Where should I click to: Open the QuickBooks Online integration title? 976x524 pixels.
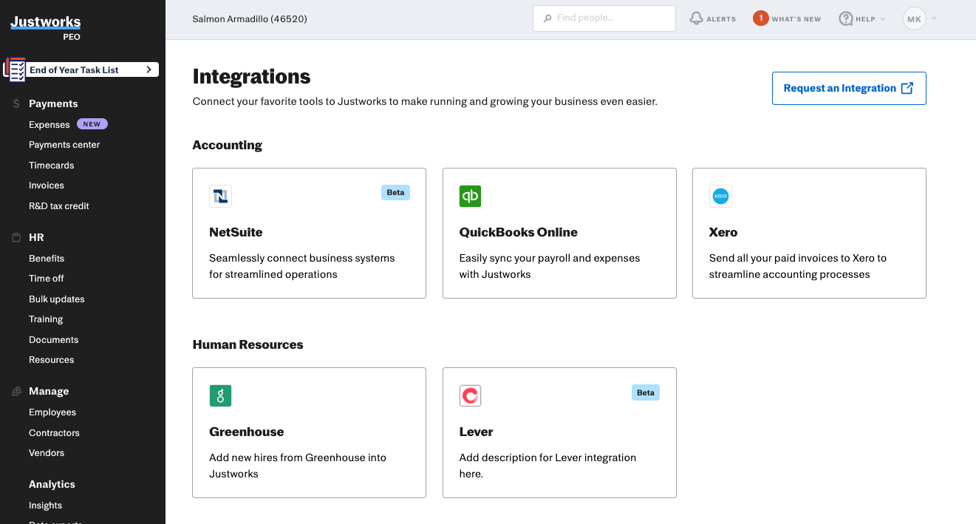519,232
